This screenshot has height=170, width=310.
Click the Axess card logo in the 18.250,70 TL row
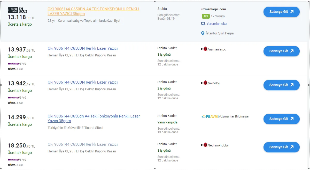(x=12, y=165)
